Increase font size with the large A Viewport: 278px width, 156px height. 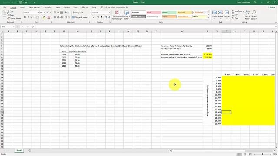(x=47, y=13)
